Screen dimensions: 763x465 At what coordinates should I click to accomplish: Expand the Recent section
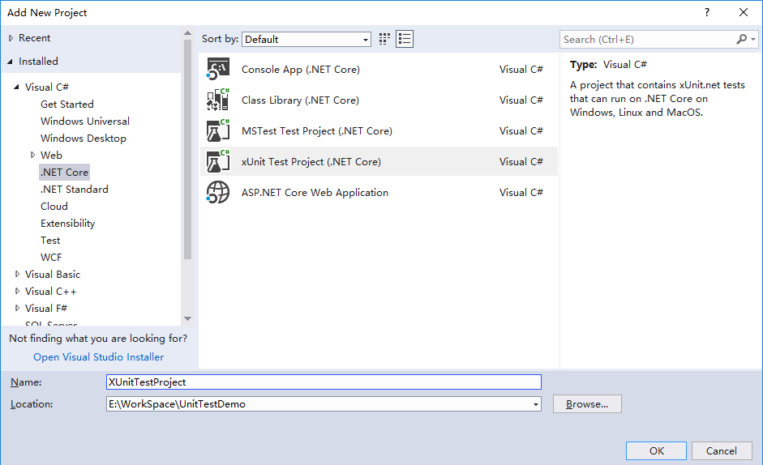tap(11, 38)
